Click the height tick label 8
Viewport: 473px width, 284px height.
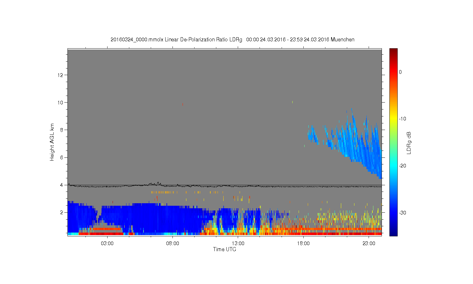(62, 130)
